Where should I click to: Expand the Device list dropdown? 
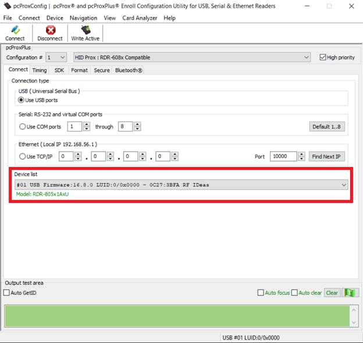tap(181, 185)
